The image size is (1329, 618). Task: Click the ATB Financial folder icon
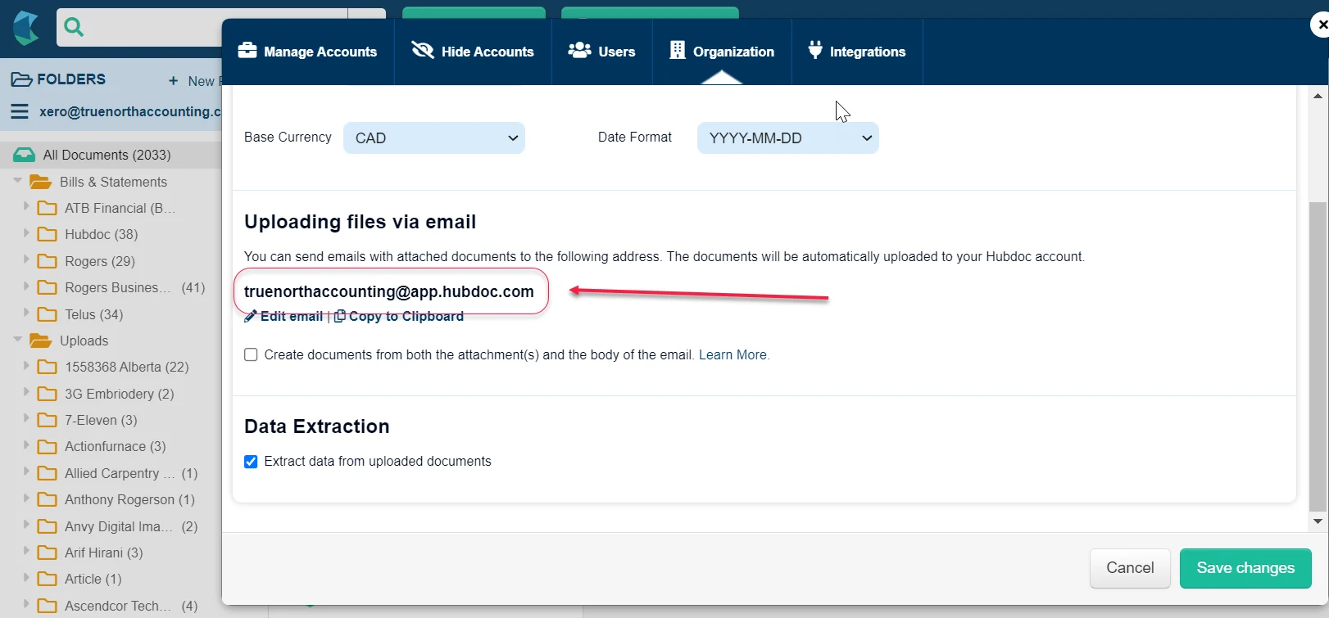click(48, 208)
